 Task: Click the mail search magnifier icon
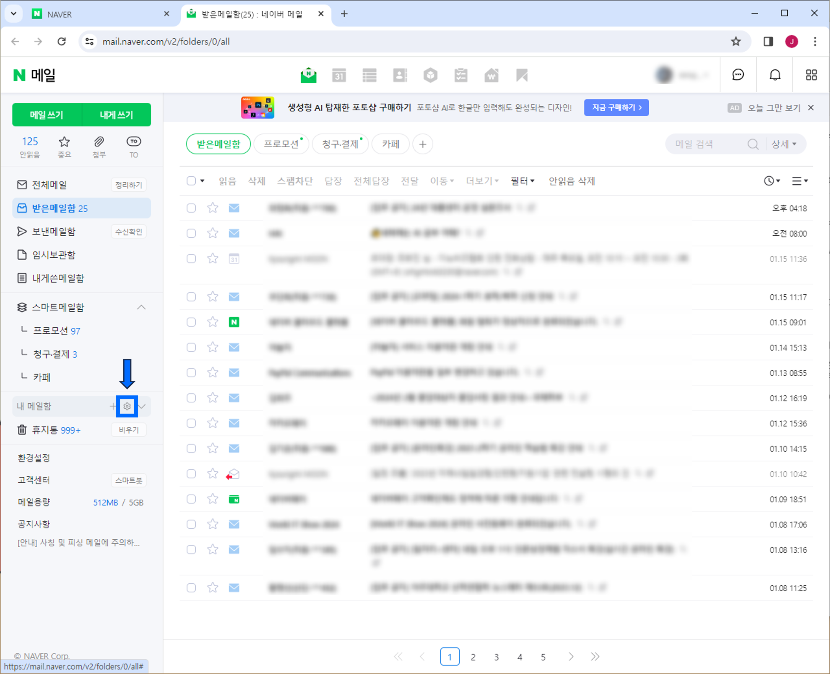[x=753, y=144]
